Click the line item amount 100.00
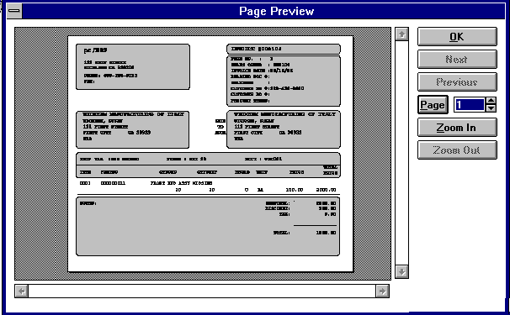Image resolution: width=510 pixels, height=315 pixels. click(295, 190)
